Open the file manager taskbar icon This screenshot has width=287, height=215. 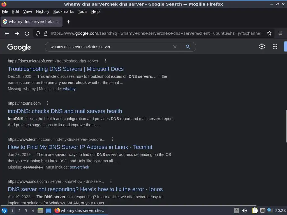coord(40,211)
